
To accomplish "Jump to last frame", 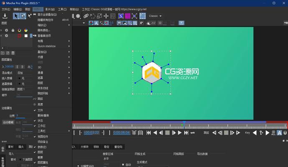I will tap(186, 133).
